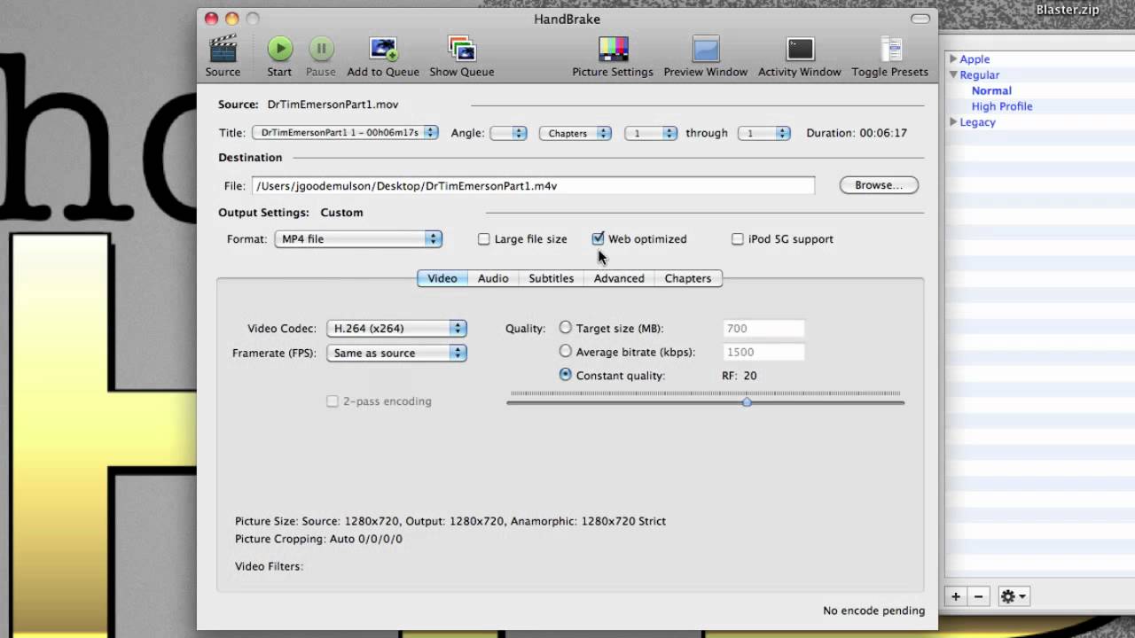Click the Duration: 00:06:17 text

click(857, 133)
